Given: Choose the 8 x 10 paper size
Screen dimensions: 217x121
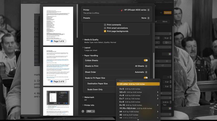Looking at the screenshot, I should pyautogui.click(x=138, y=105).
